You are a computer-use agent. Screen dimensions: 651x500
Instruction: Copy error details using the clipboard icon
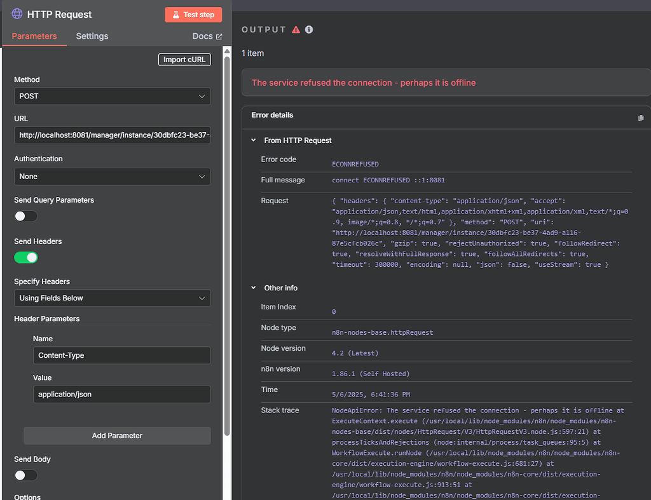click(x=641, y=117)
